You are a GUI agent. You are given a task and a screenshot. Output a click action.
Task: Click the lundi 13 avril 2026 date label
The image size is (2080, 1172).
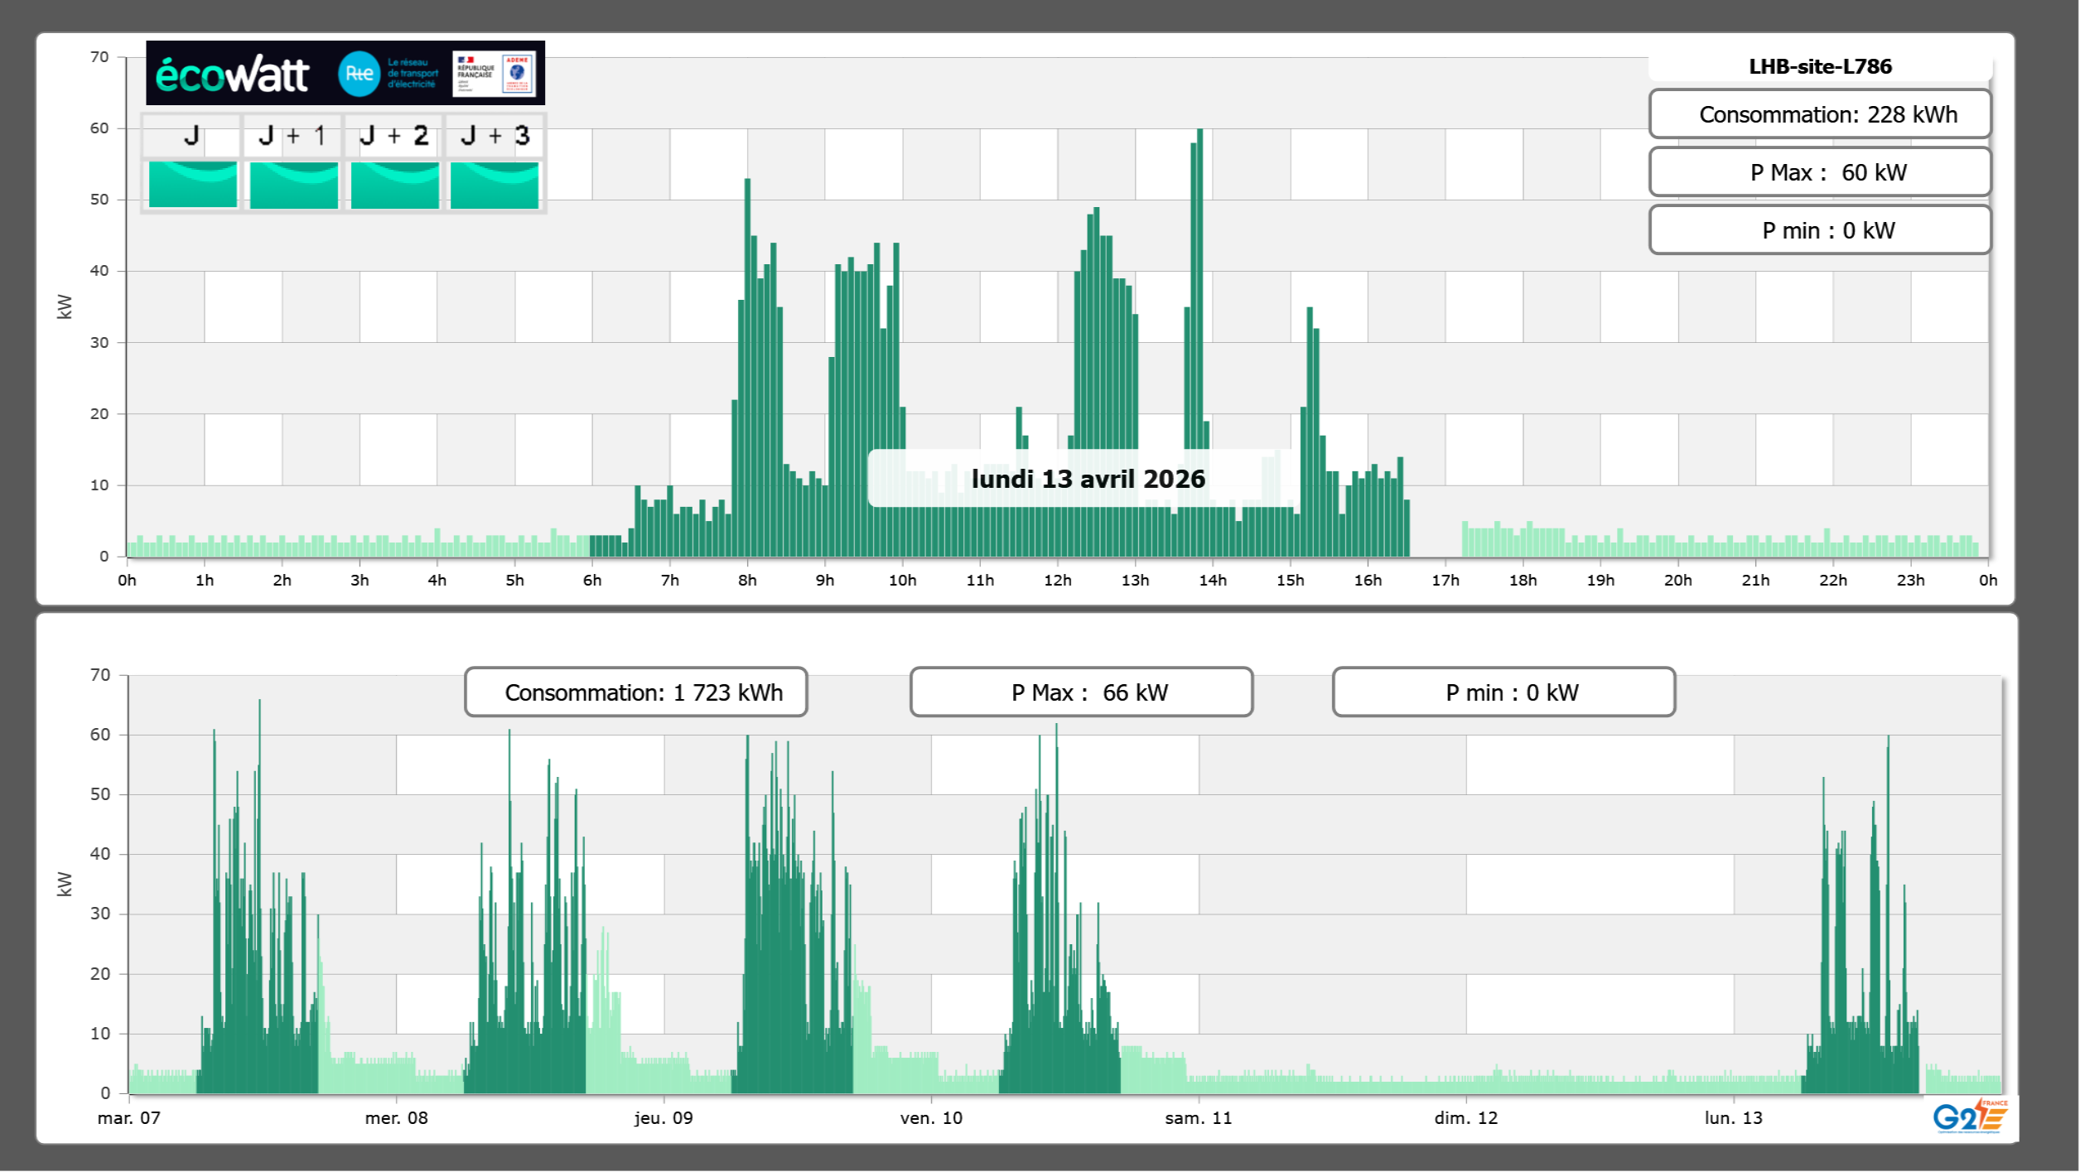tap(1088, 479)
